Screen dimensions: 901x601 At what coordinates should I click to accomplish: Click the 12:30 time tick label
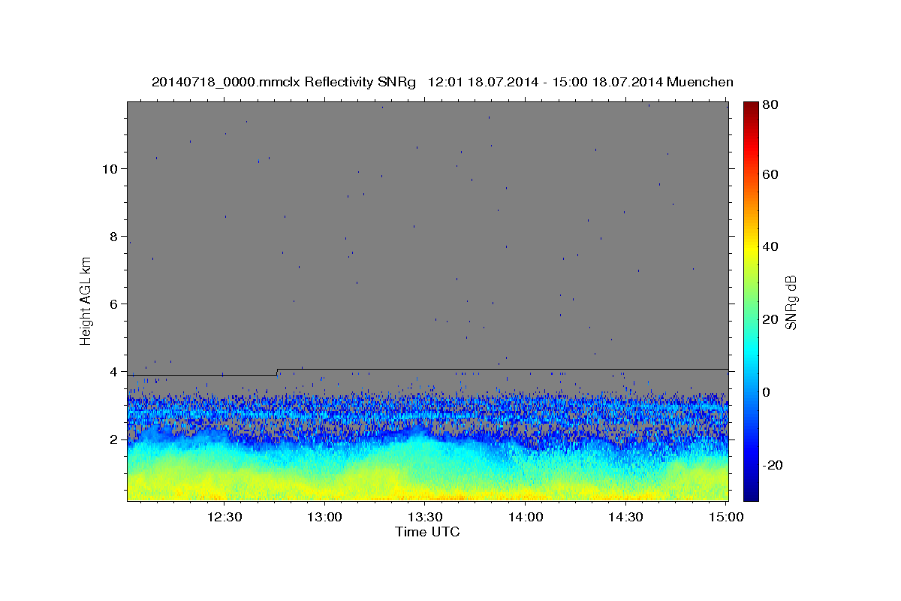(224, 517)
